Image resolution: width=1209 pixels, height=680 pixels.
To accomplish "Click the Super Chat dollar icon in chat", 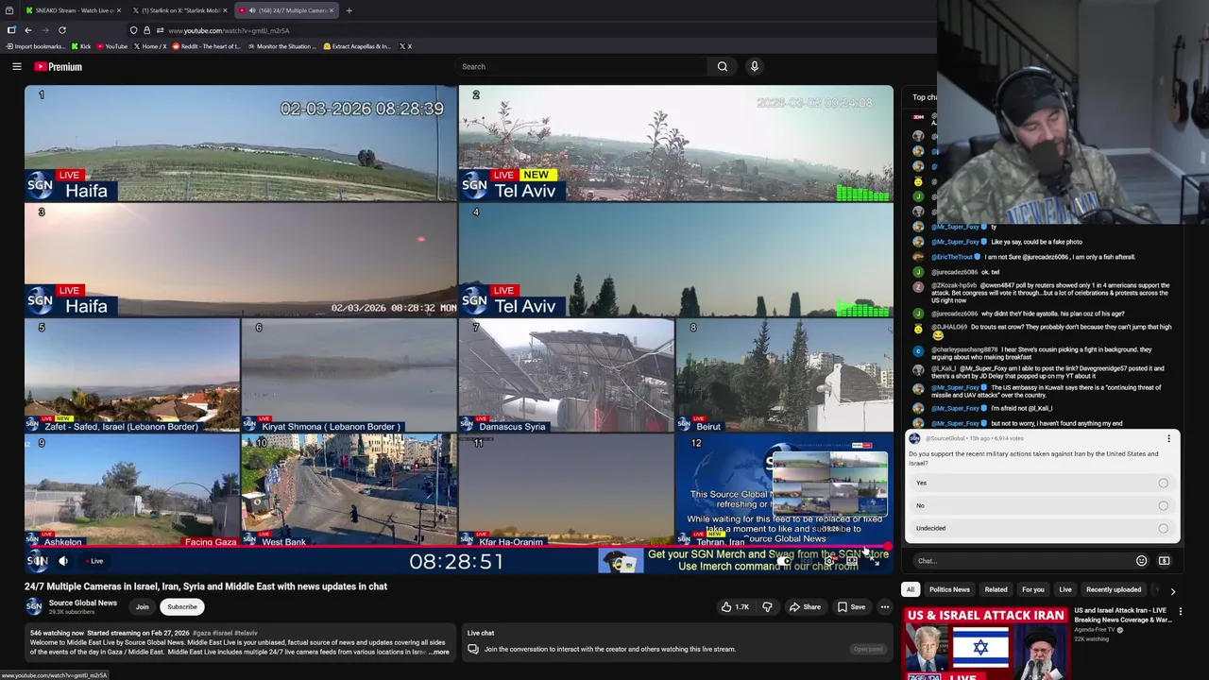I will point(1164,561).
